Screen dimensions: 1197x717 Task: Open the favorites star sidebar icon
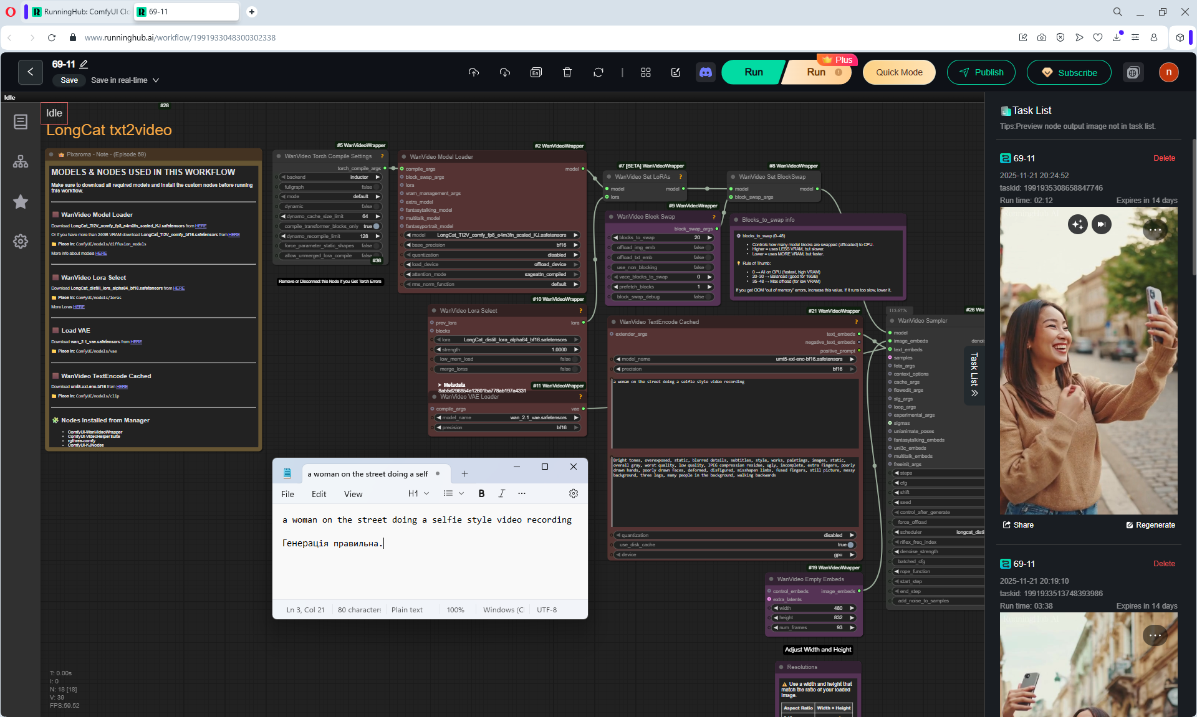coord(21,201)
